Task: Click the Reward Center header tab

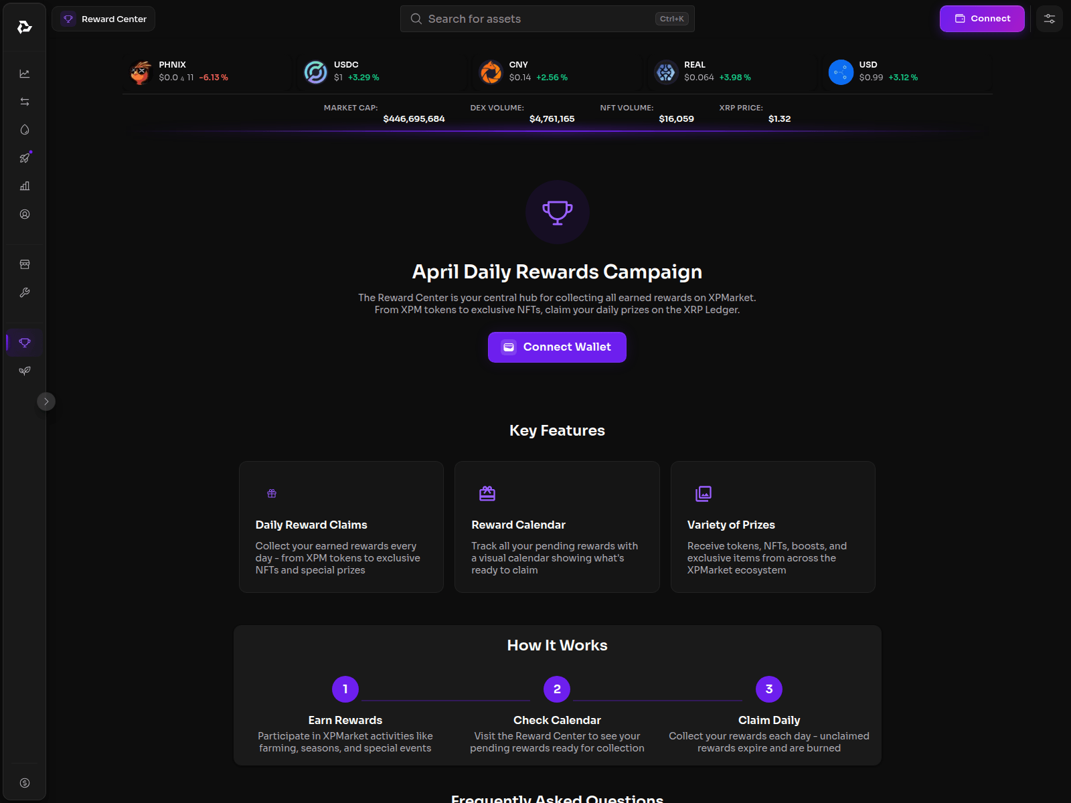Action: pos(104,19)
